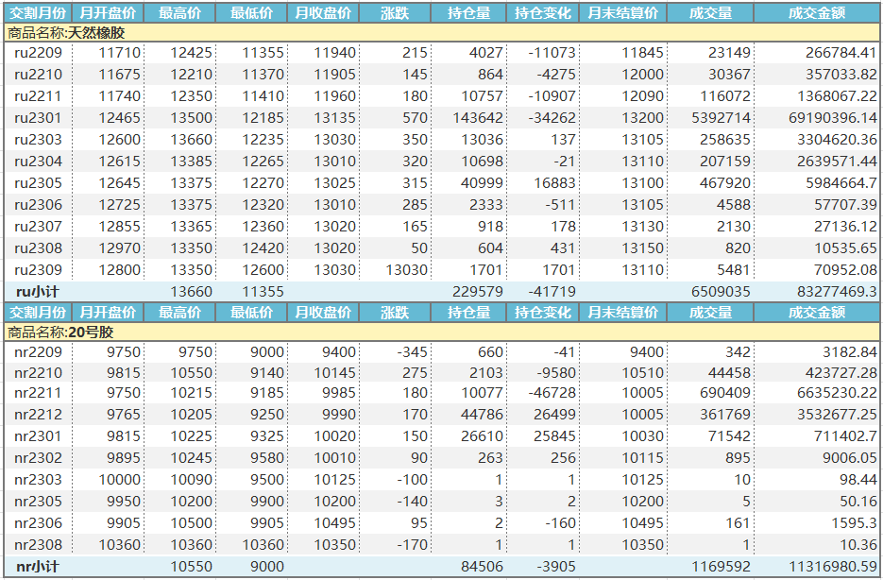Screen dimensions: 883x580
Task: Click 涨跌 header in the 20号胶 table
Action: 395,313
